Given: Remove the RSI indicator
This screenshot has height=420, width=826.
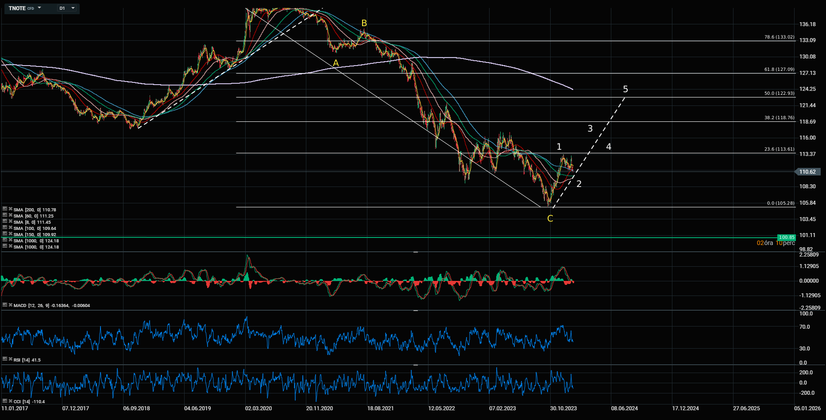Looking at the screenshot, I should click(x=10, y=359).
